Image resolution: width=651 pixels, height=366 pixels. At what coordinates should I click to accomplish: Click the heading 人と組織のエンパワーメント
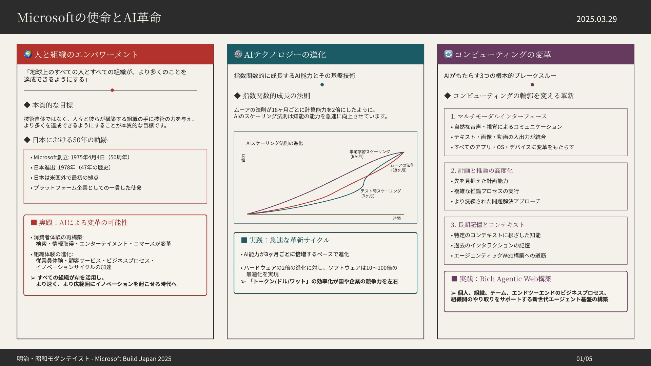(86, 55)
